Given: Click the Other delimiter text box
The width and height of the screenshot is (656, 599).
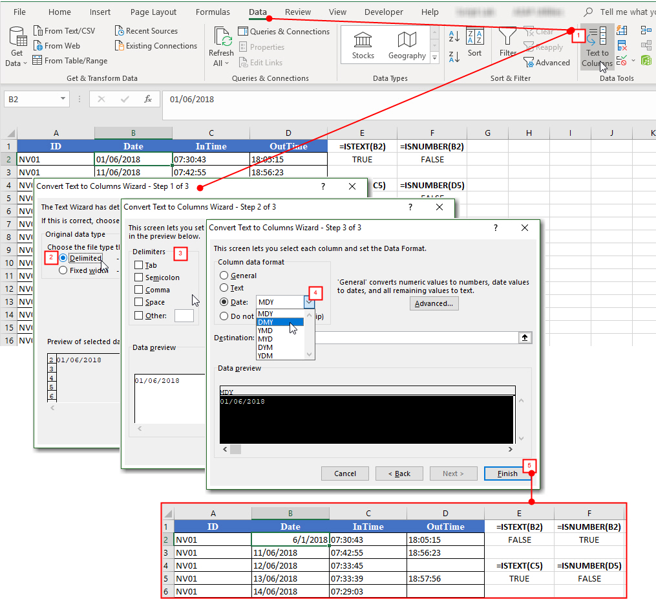Looking at the screenshot, I should (x=184, y=315).
